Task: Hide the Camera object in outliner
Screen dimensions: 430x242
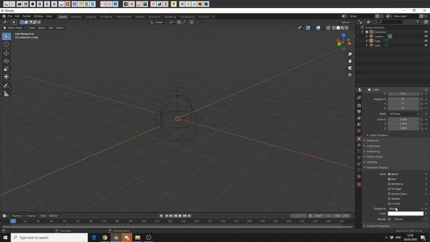Action: pyautogui.click(x=426, y=36)
